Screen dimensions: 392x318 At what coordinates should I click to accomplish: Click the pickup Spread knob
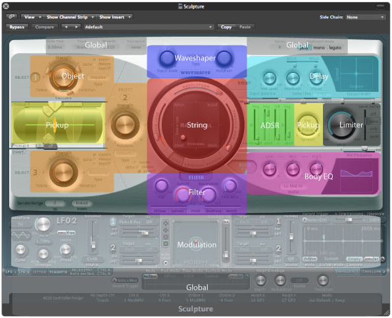point(307,125)
